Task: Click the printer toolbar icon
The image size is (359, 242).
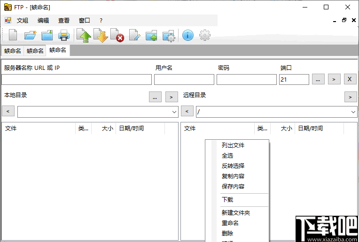Action: 64,36
